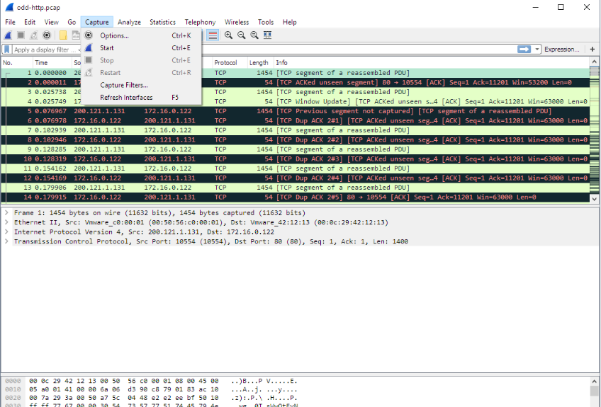Select packet 14 Dup ACK 2#5
Screen dimensions: 601x407
[295, 197]
